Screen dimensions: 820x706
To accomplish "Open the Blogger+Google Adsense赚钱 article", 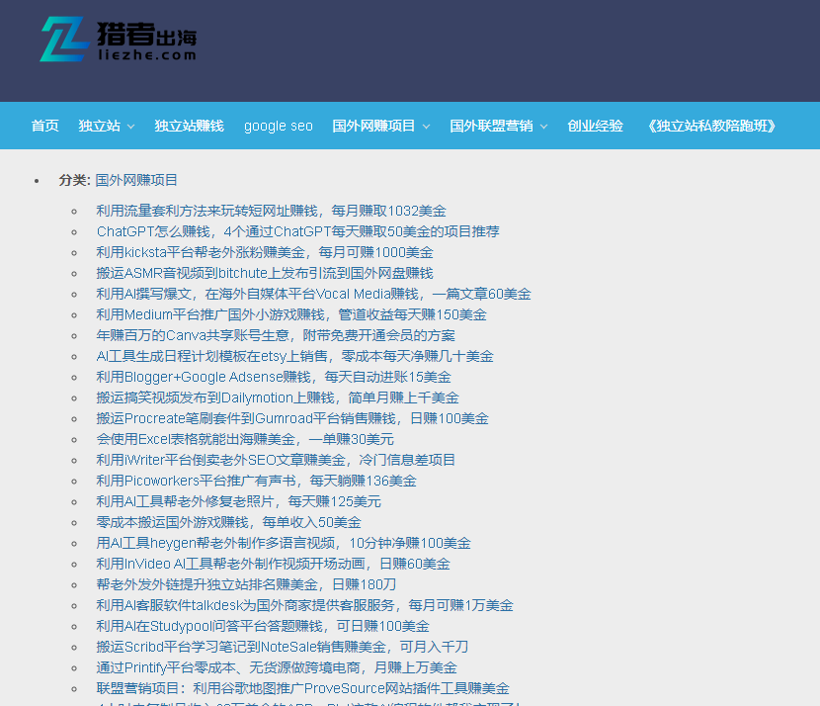I will [274, 377].
